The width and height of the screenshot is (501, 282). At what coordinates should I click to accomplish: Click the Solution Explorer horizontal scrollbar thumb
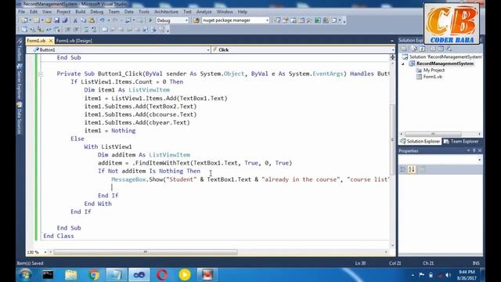click(x=433, y=134)
